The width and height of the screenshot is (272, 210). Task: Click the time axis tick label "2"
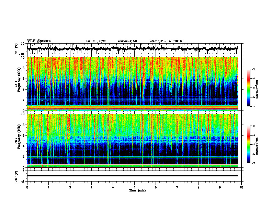[70, 187]
